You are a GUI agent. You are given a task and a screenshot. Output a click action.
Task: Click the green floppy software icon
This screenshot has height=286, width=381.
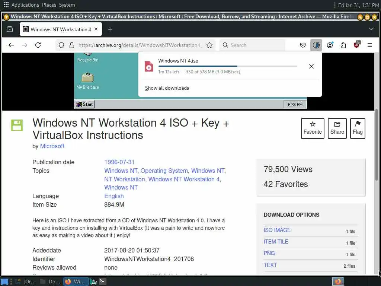pos(17,125)
